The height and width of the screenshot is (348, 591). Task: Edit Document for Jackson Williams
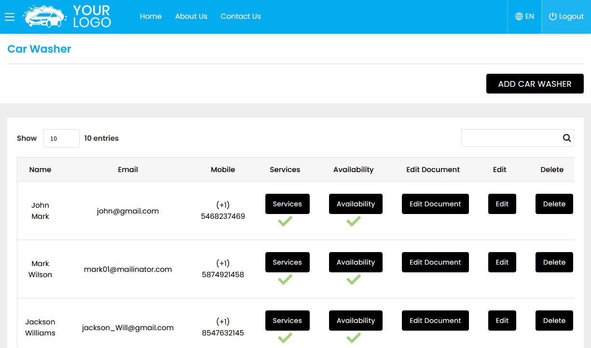point(435,321)
